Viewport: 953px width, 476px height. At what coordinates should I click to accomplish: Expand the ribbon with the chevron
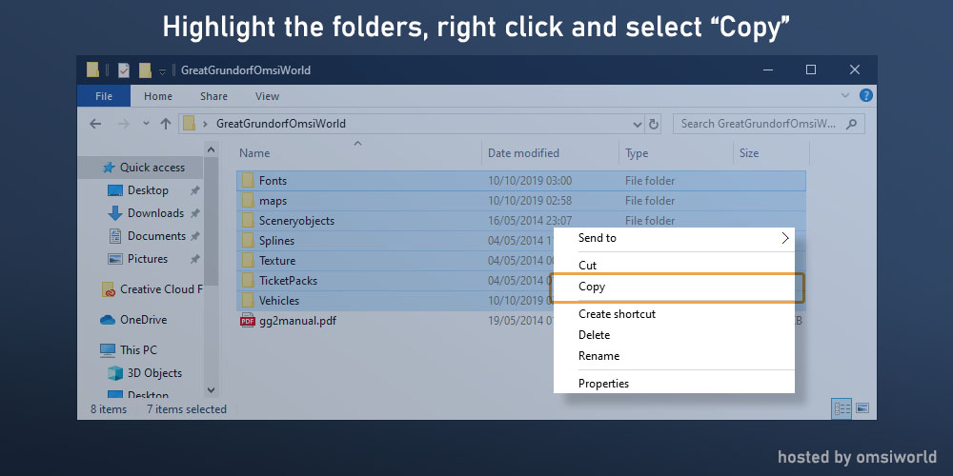click(845, 95)
